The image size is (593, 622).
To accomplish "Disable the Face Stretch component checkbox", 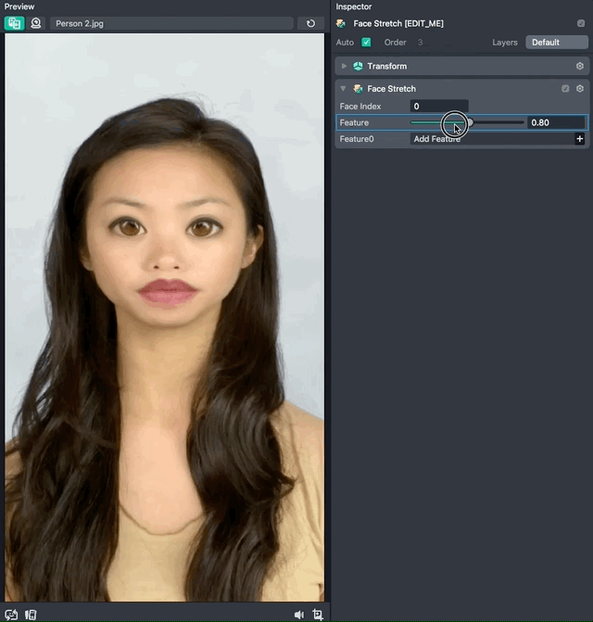I will click(x=565, y=89).
